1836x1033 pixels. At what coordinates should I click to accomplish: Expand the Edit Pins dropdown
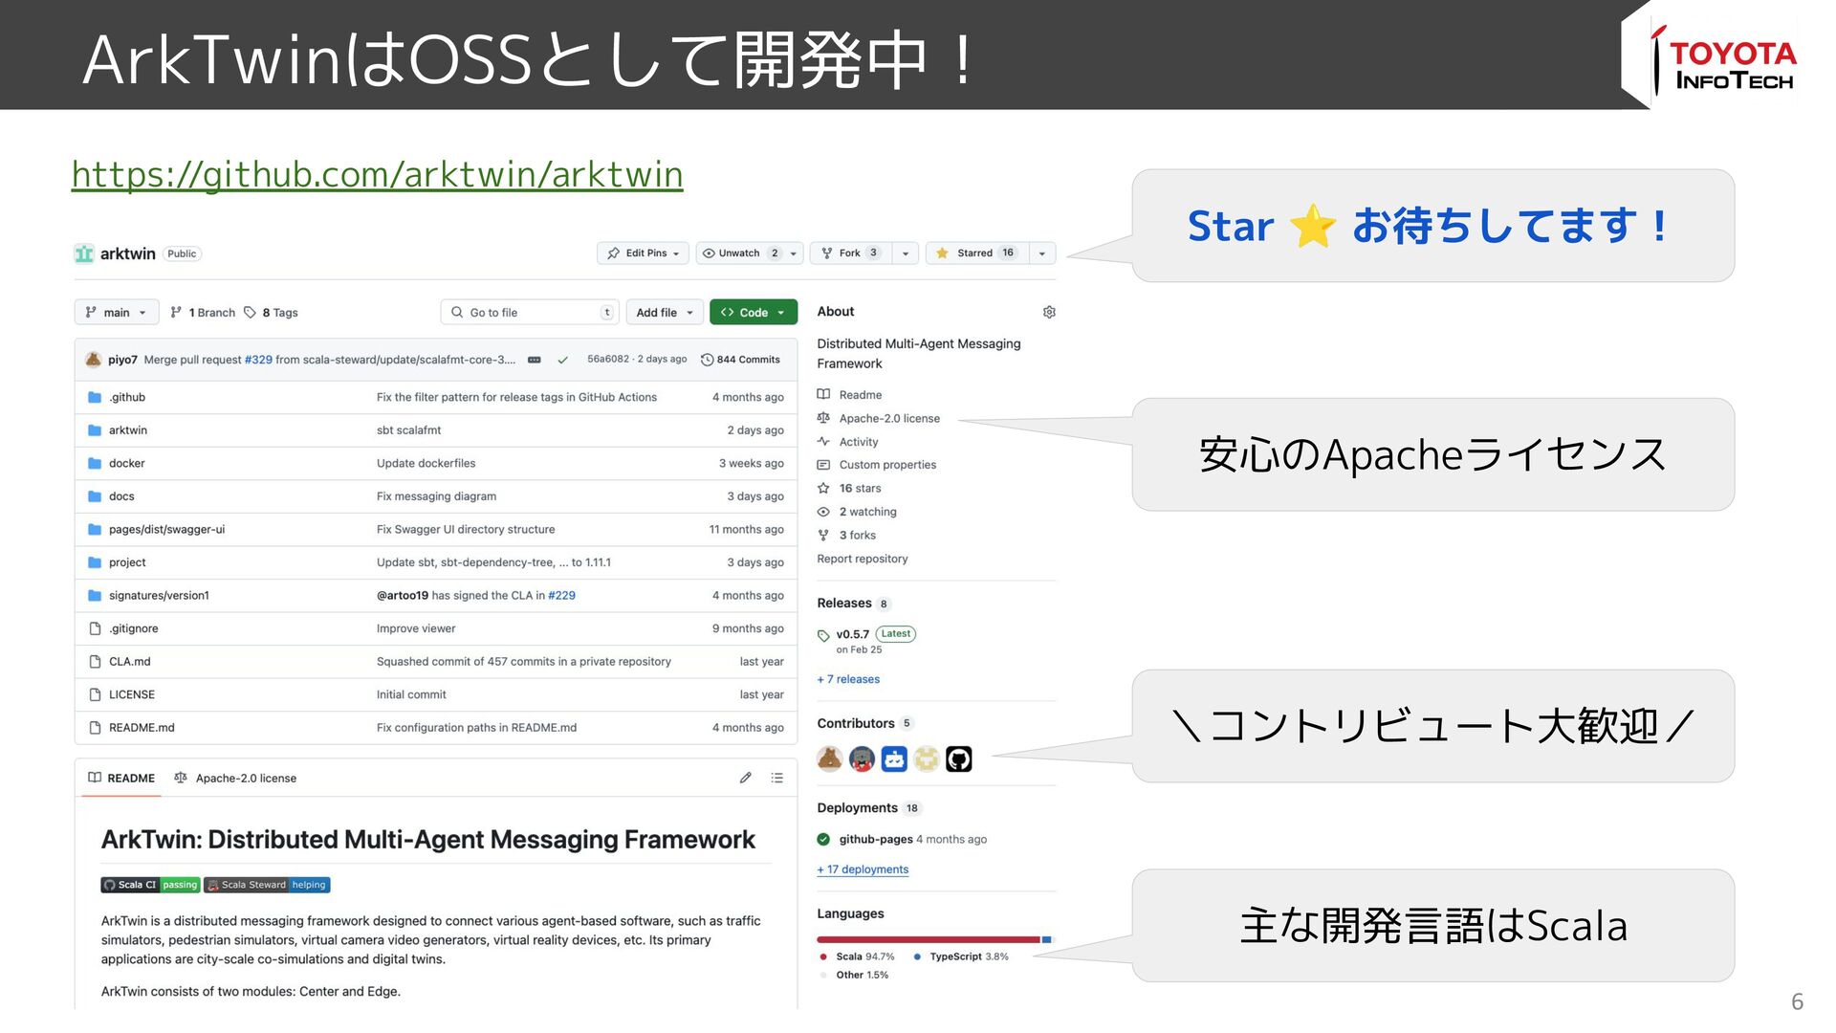[x=645, y=253]
